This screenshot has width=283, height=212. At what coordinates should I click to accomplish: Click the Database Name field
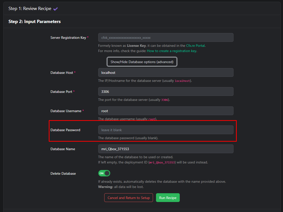[165, 149]
